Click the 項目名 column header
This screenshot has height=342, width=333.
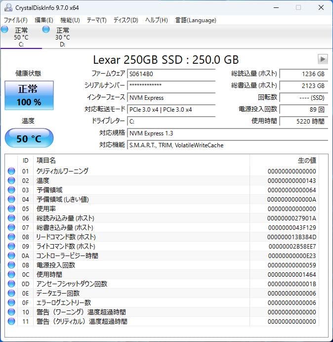pos(141,161)
